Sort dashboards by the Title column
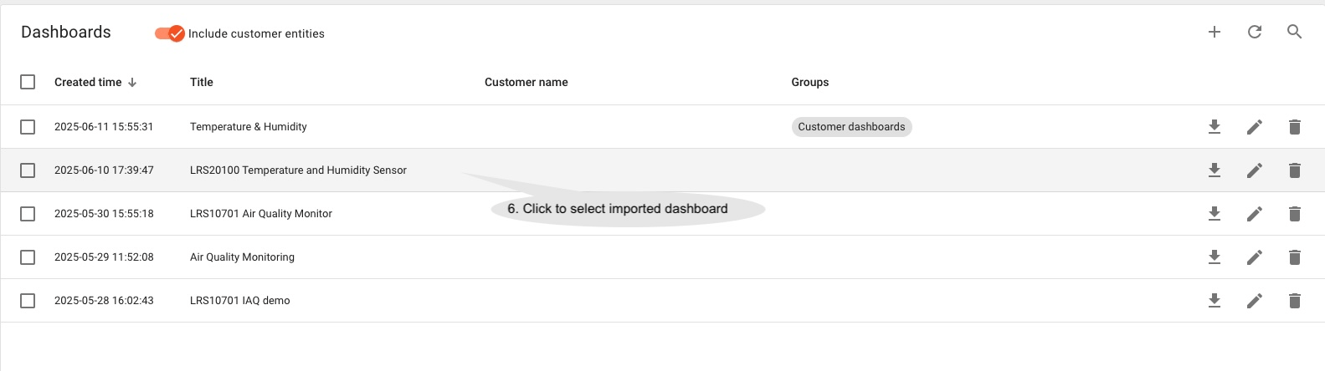Viewport: 1325px width, 371px height. [x=201, y=82]
